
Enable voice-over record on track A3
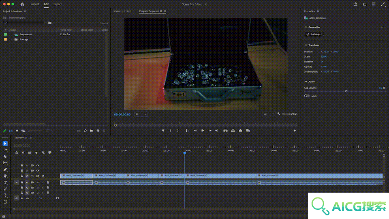[x=48, y=193]
